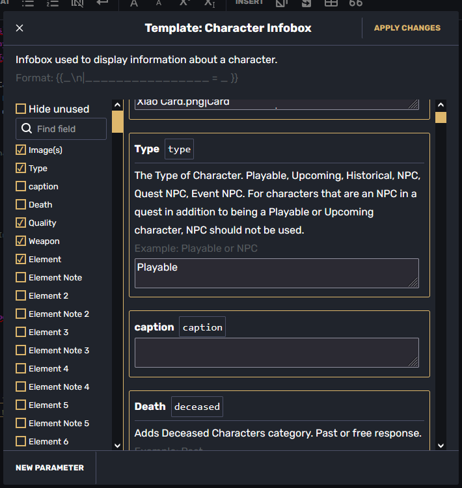Image resolution: width=462 pixels, height=488 pixels.
Task: Click the bold 'Type' parameter heading
Action: coord(147,149)
